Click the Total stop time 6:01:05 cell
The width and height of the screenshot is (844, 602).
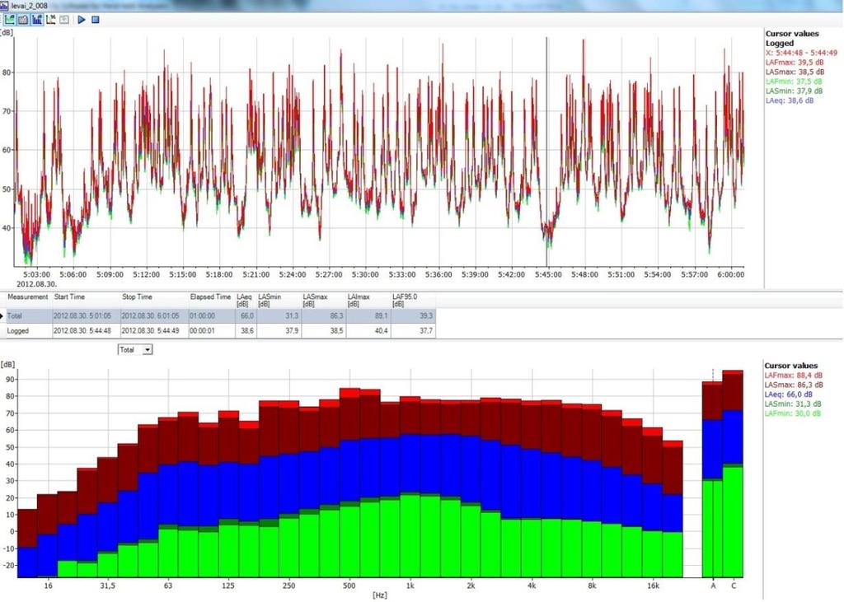pos(154,315)
